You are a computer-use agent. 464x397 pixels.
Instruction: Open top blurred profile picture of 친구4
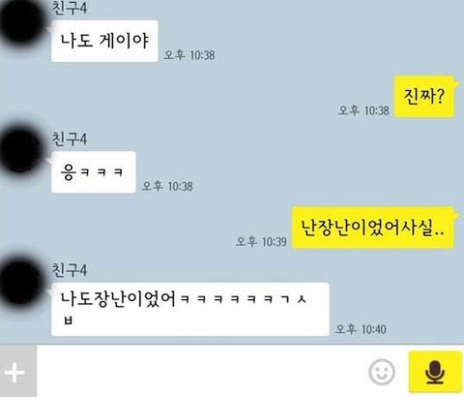(x=21, y=22)
